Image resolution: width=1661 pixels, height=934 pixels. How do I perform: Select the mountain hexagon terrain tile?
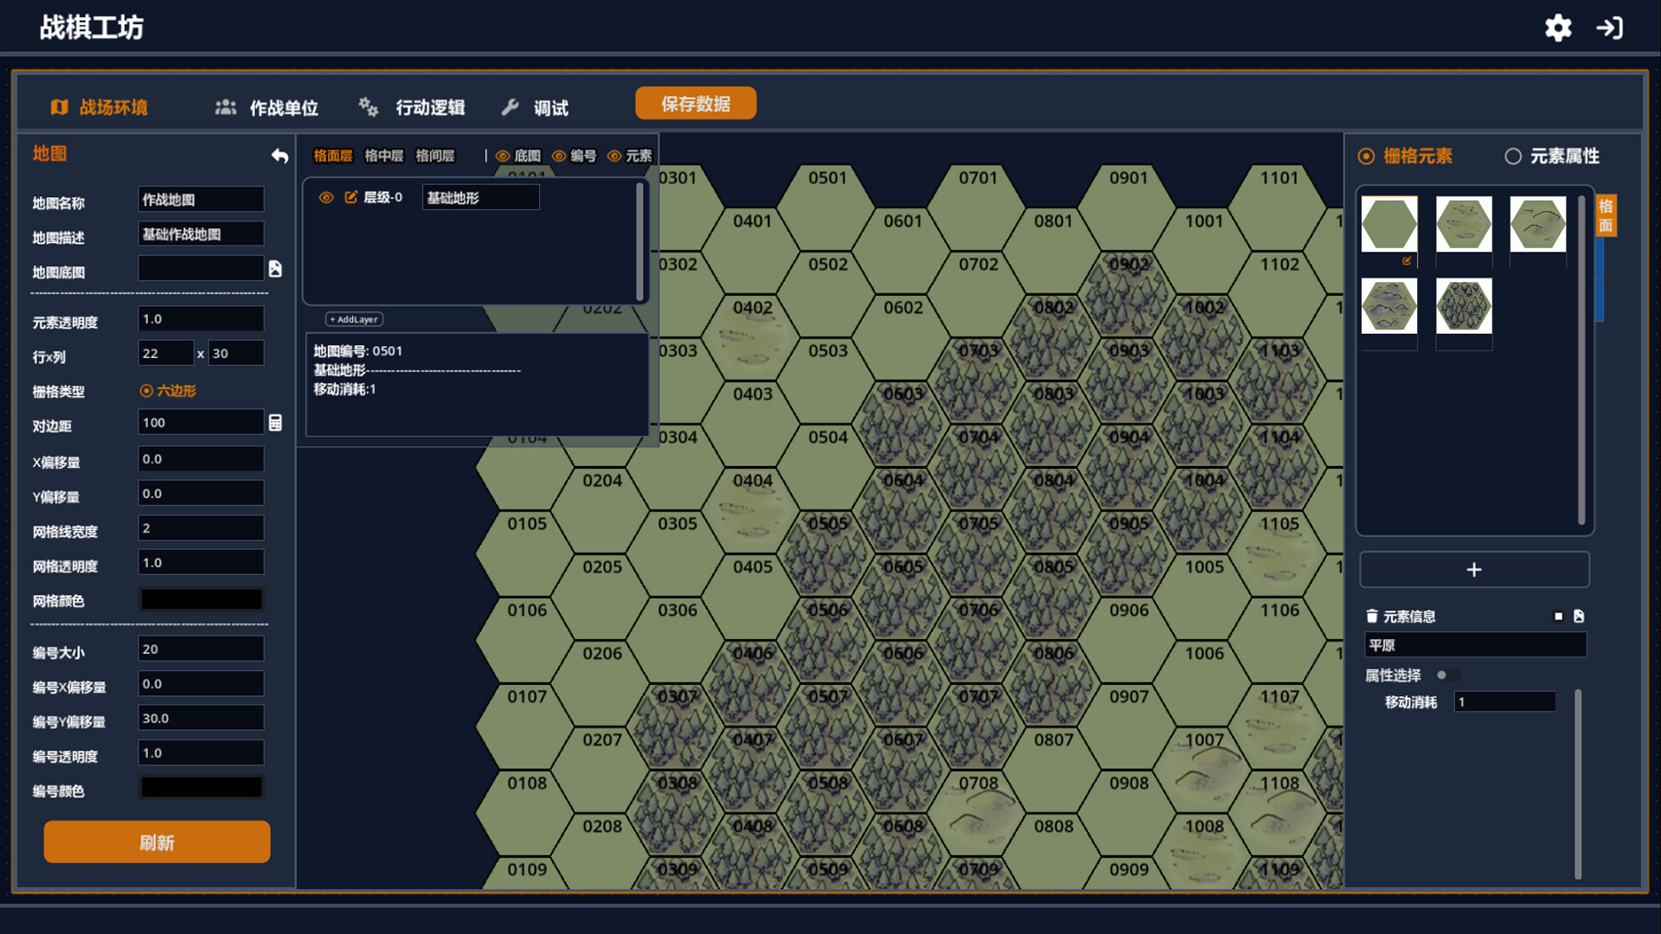click(1389, 305)
